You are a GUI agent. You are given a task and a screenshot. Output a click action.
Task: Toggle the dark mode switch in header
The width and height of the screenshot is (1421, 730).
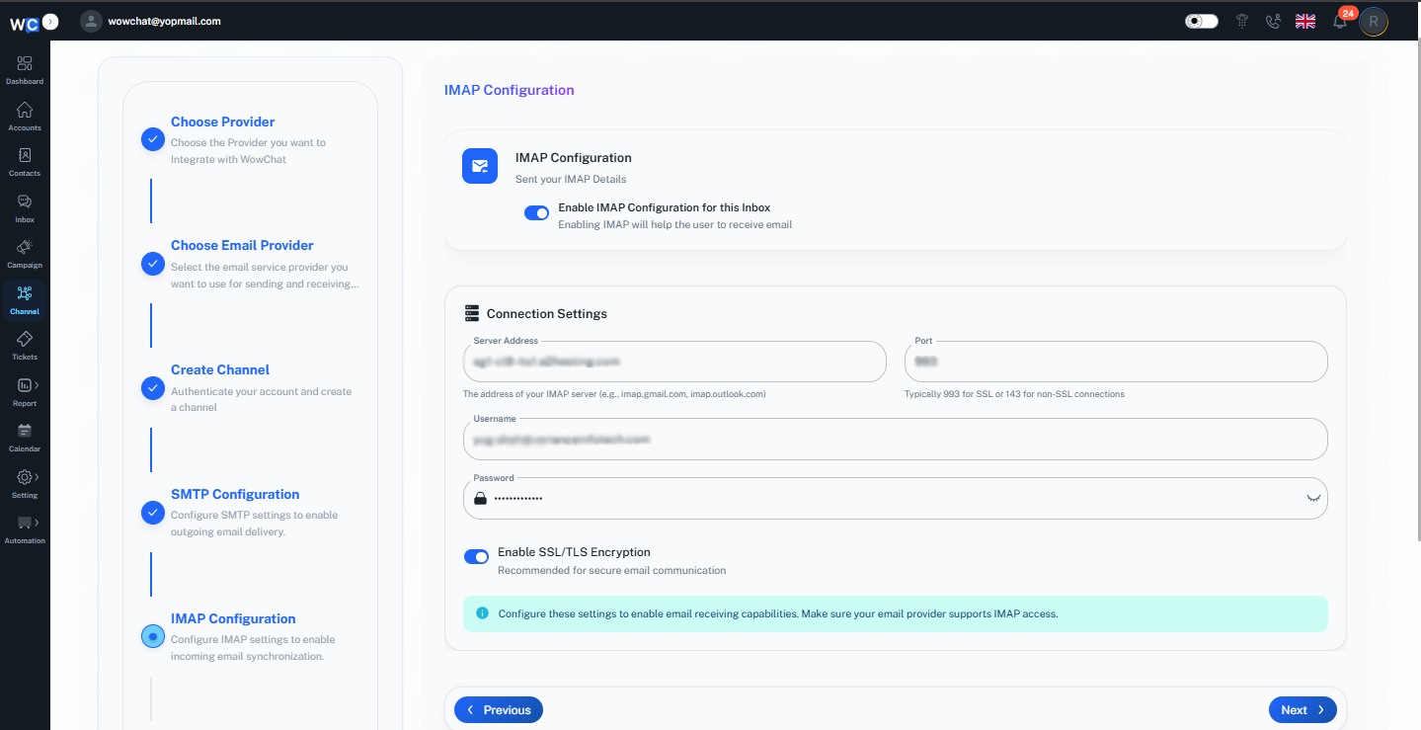click(x=1202, y=21)
